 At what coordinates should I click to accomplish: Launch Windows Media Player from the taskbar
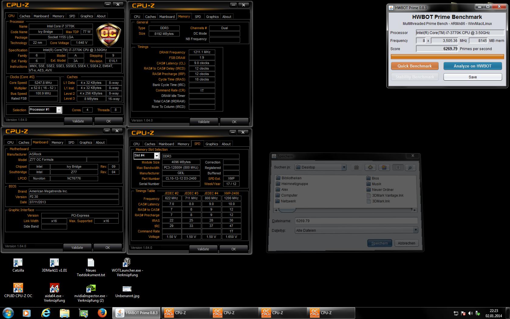[x=26, y=313]
